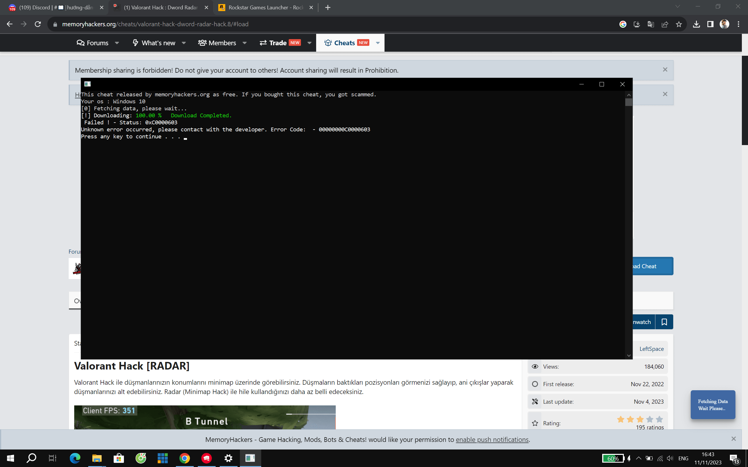Dismiss the push notification permission bar
This screenshot has width=748, height=467.
pos(734,439)
